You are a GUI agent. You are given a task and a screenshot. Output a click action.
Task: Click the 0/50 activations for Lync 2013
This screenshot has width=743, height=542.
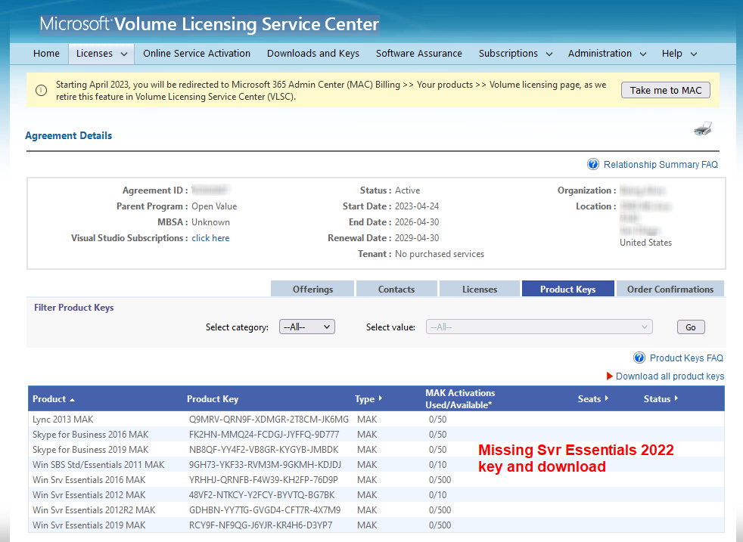tap(438, 420)
